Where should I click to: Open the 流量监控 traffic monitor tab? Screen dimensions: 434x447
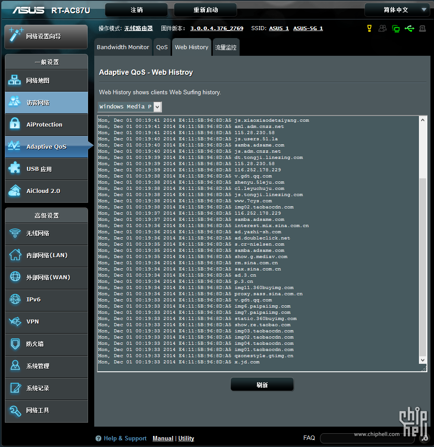click(226, 47)
